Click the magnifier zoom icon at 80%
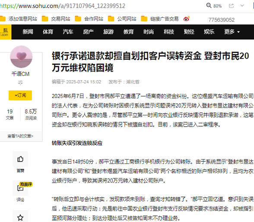 pos(209,6)
